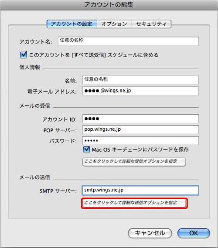The height and width of the screenshot is (248, 218).
Task: Click the POP サーバー field
Action: point(140,130)
